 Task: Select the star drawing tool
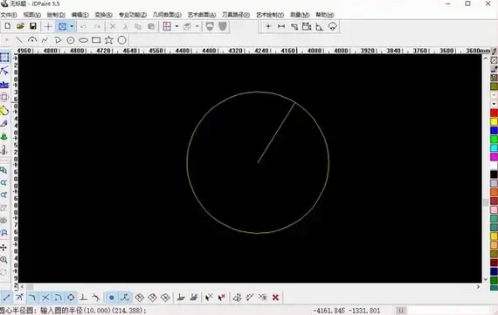coord(109,40)
